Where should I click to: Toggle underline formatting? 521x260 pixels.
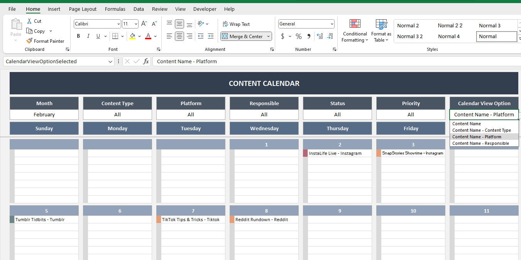(x=98, y=36)
